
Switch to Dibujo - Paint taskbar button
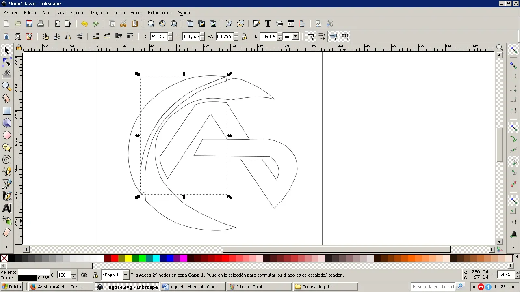point(259,287)
